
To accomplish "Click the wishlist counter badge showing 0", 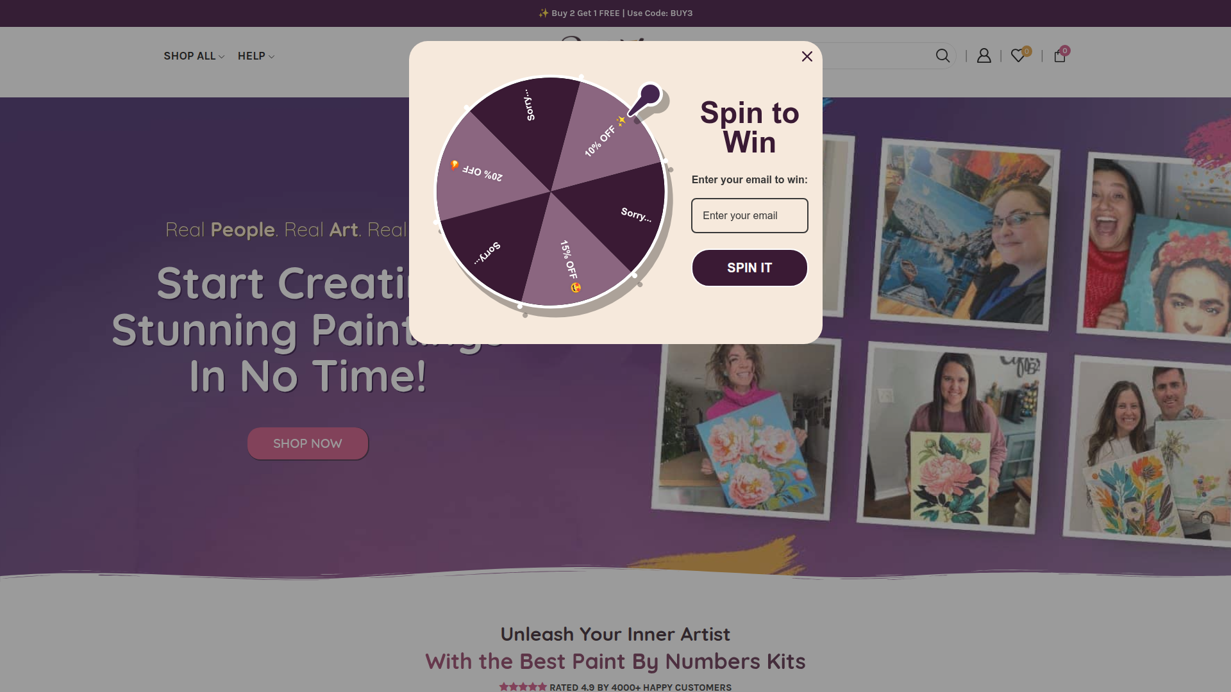I will (1026, 51).
